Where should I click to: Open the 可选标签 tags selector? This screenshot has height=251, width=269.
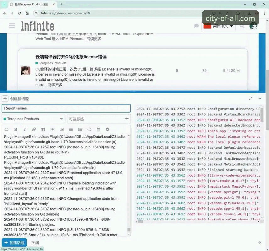[99, 119]
